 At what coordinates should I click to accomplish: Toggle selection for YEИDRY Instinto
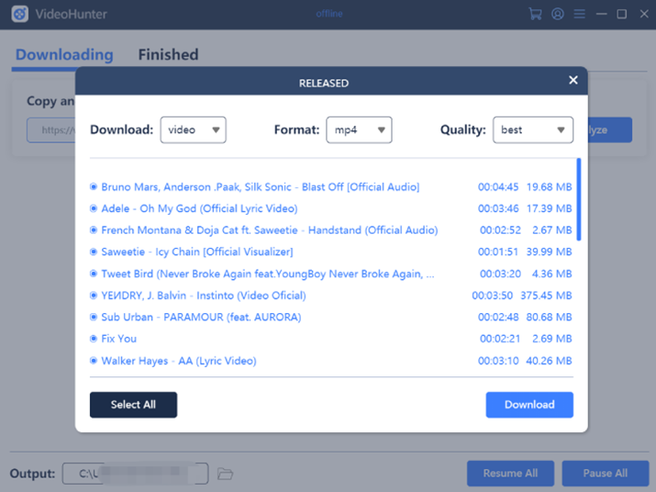94,296
